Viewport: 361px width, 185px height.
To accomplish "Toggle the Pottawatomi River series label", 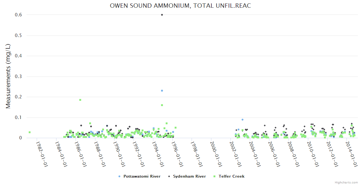I will pos(142,176).
